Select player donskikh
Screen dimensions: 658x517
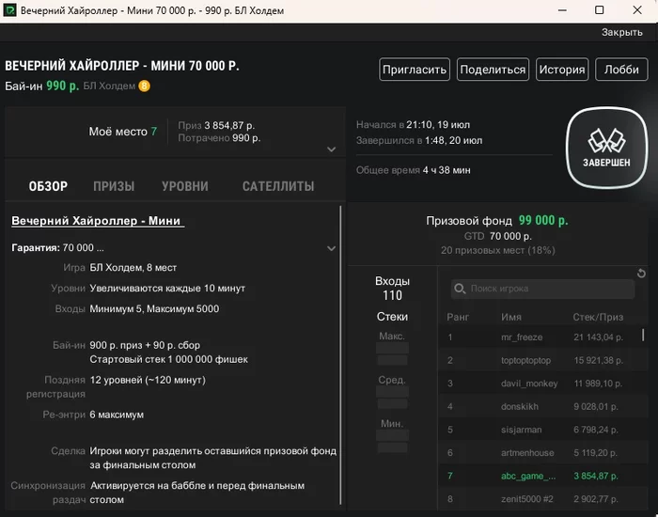[x=520, y=407]
